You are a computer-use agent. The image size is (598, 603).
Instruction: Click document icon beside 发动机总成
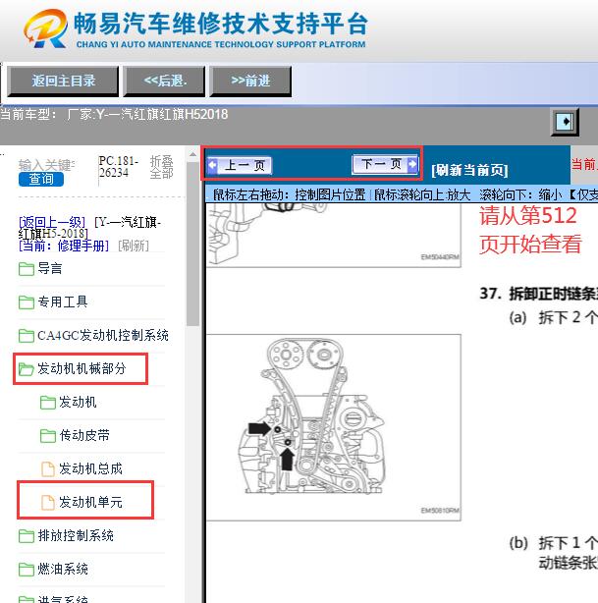click(48, 469)
